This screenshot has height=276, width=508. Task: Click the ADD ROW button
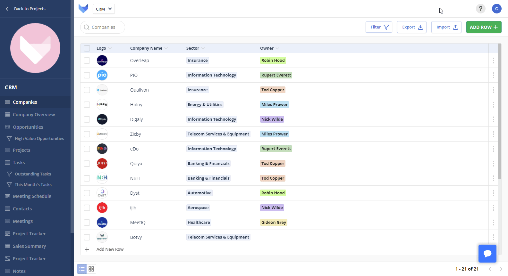tap(484, 27)
